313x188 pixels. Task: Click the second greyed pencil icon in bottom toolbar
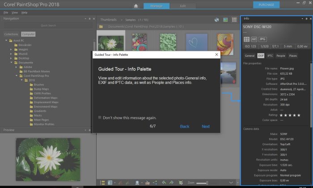pyautogui.click(x=128, y=183)
